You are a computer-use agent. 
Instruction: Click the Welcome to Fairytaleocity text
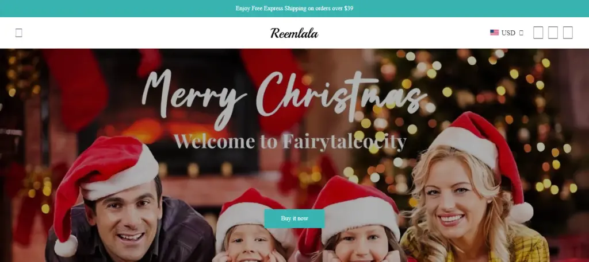point(290,142)
